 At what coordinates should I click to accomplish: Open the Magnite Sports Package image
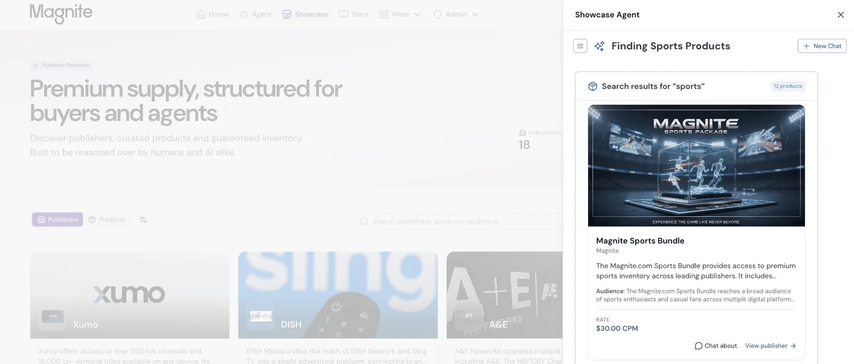697,166
